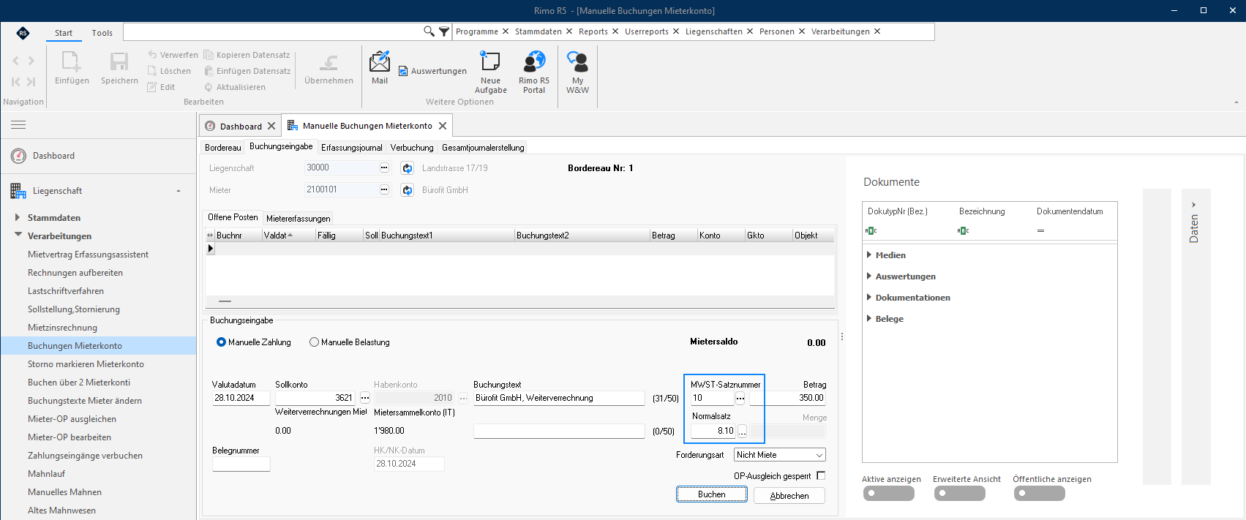Click Buchungstext input field

coord(559,398)
